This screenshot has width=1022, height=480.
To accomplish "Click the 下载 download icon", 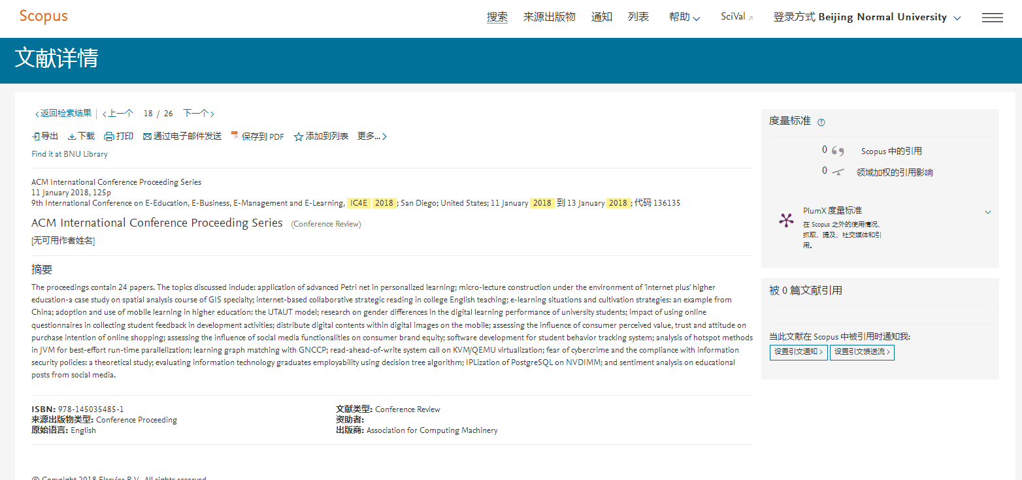I will 72,136.
